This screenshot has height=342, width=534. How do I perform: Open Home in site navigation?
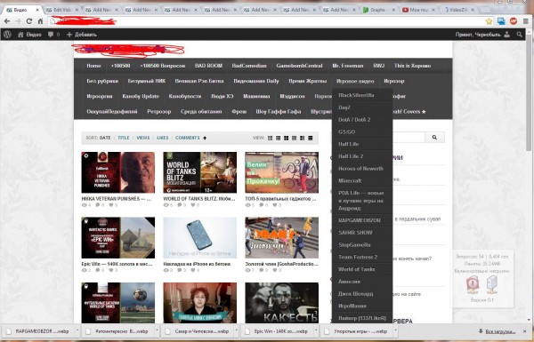pyautogui.click(x=93, y=66)
